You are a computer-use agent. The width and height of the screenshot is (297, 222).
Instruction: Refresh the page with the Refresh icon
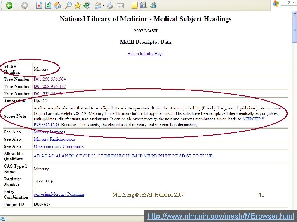[48, 5]
